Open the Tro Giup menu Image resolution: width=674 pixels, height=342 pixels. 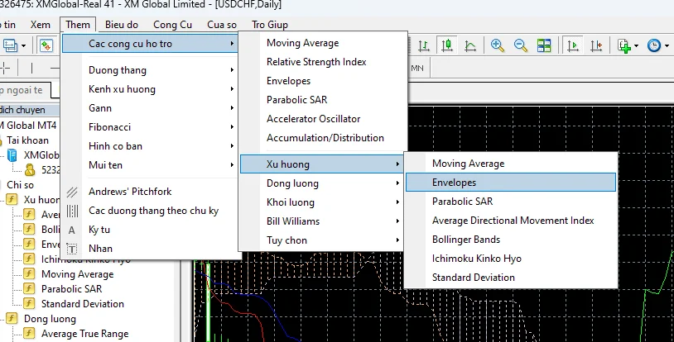click(x=270, y=25)
